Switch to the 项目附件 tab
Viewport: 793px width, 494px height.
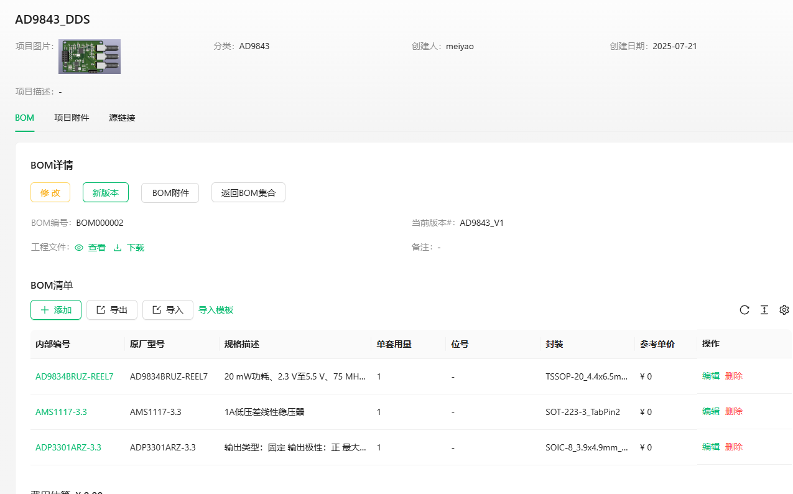pos(72,118)
